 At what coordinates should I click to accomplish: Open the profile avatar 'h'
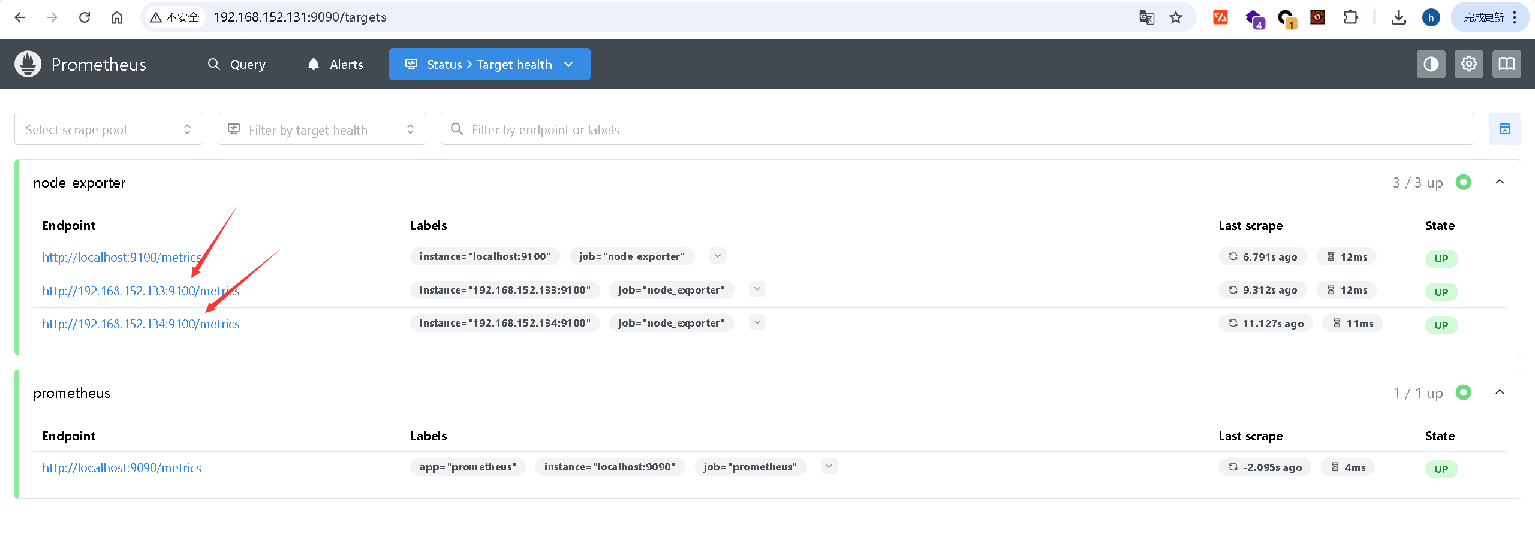[1431, 17]
